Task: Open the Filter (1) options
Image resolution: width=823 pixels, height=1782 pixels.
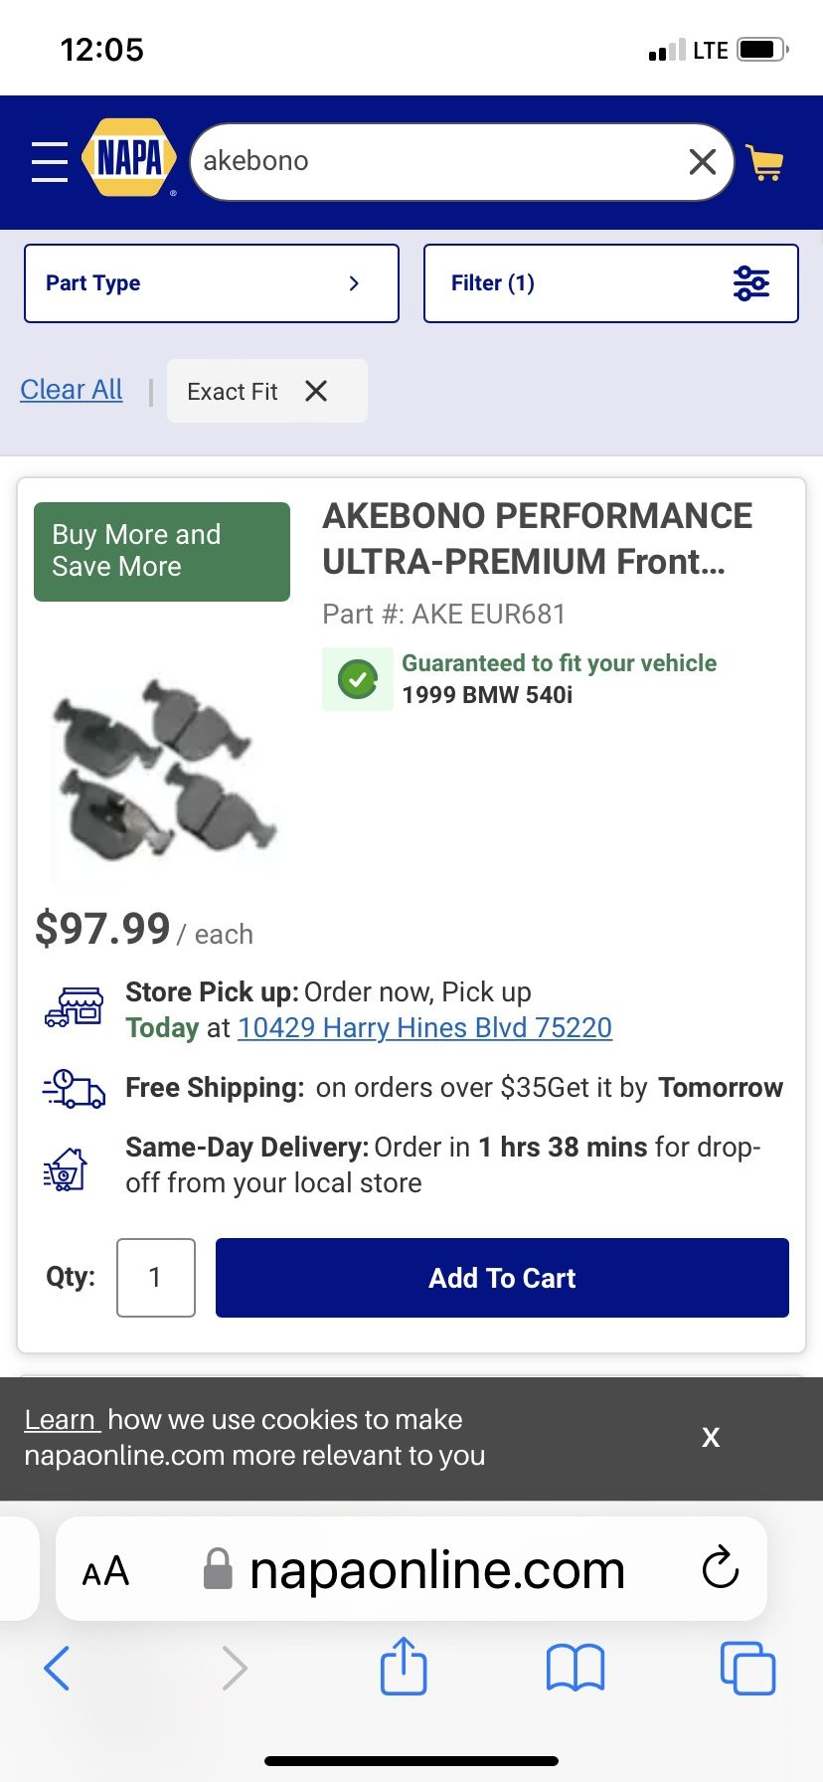Action: click(610, 283)
